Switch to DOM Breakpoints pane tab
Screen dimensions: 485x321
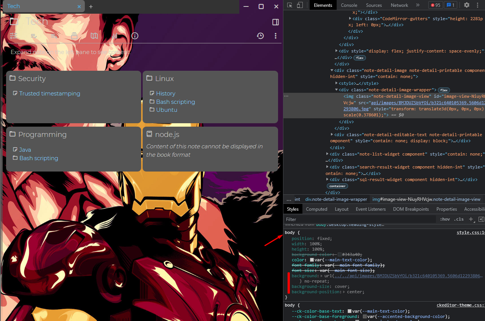[x=411, y=209]
